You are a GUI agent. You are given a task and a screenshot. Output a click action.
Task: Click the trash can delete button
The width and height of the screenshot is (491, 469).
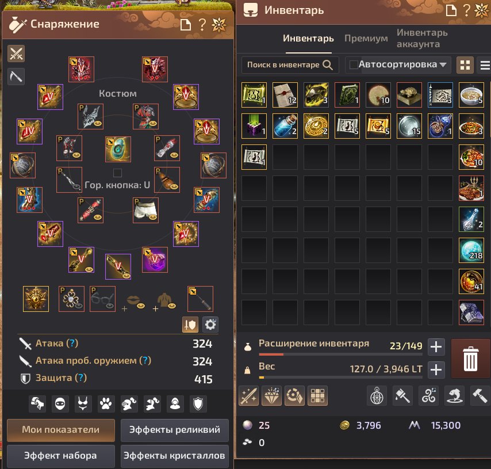pyautogui.click(x=470, y=359)
